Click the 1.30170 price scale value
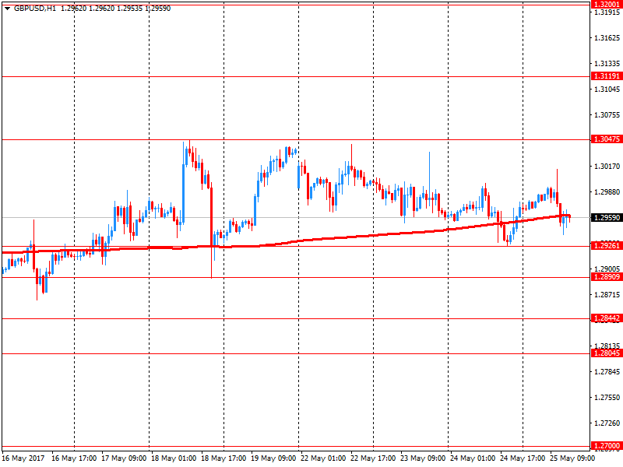 [x=607, y=167]
